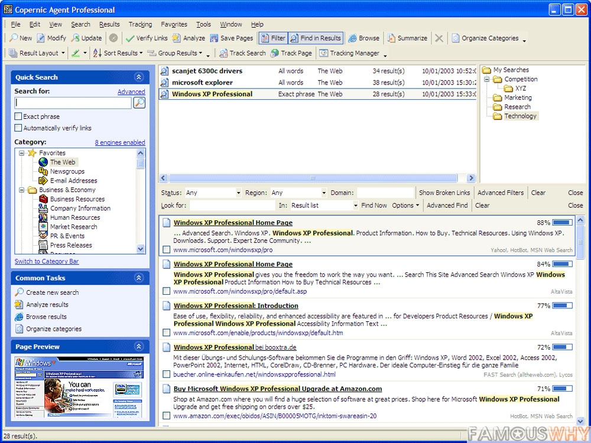Collapse the Common Tasks panel
This screenshot has width=591, height=443.
point(139,278)
